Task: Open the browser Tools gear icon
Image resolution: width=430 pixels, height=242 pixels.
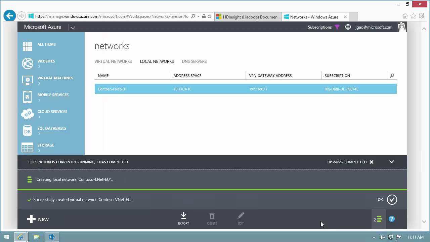Action: 421,16
